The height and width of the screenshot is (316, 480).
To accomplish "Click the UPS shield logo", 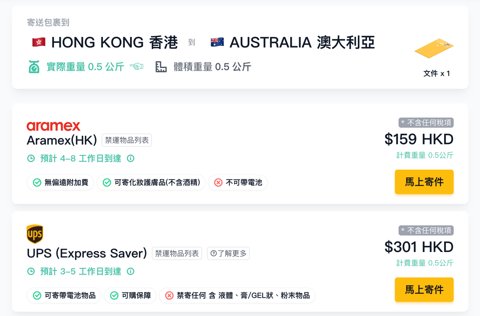I will [x=35, y=234].
